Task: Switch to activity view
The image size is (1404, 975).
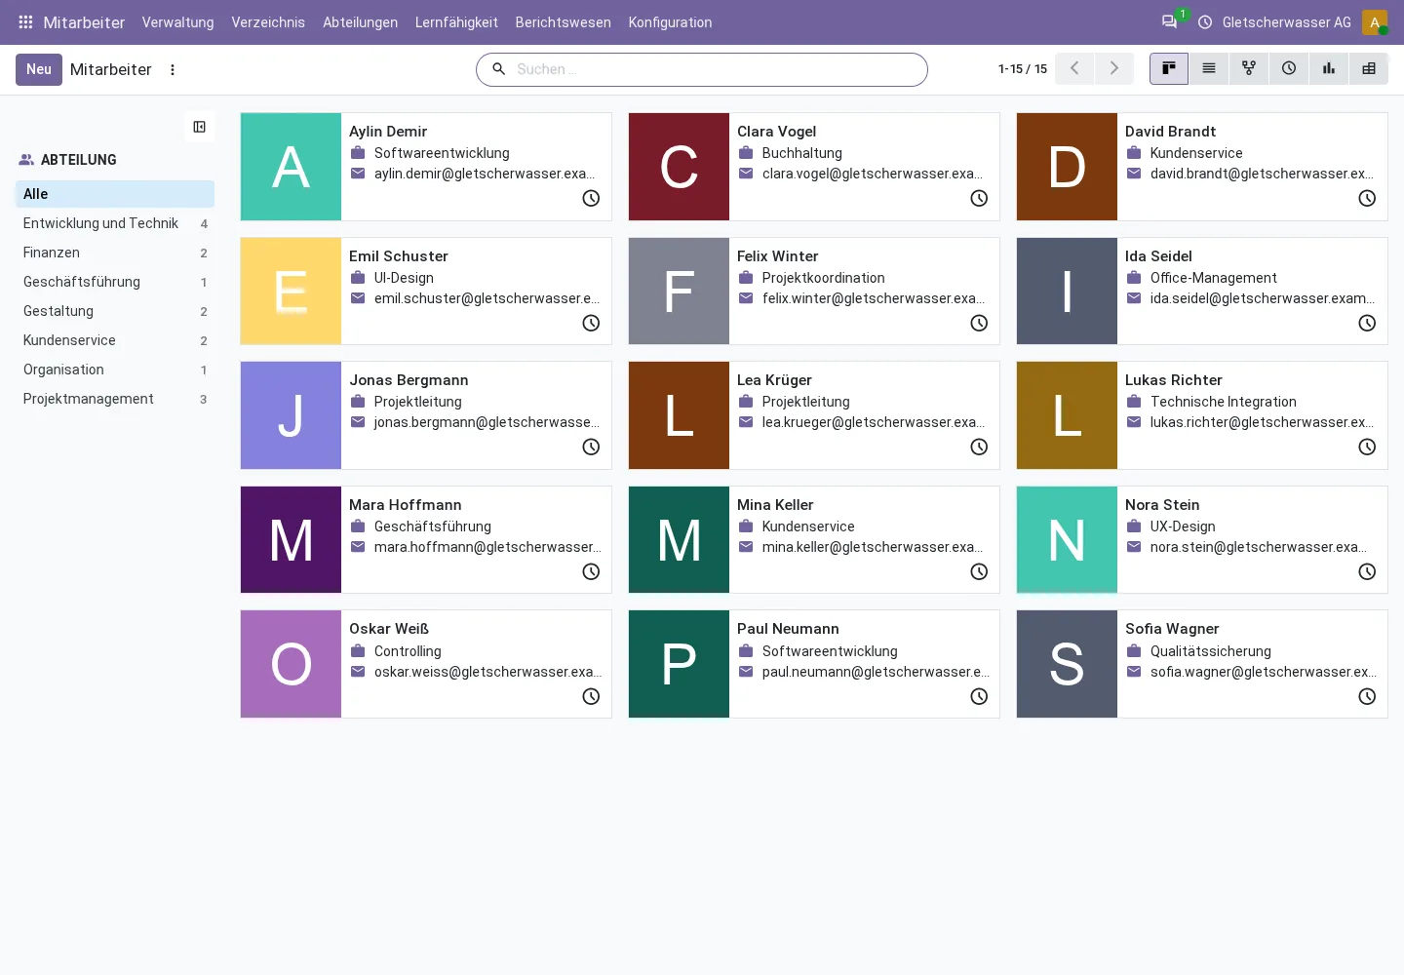Action: point(1289,68)
